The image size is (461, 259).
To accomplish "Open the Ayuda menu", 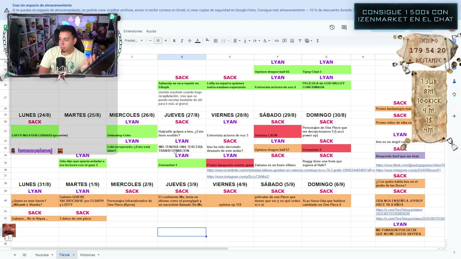I will click(x=151, y=31).
